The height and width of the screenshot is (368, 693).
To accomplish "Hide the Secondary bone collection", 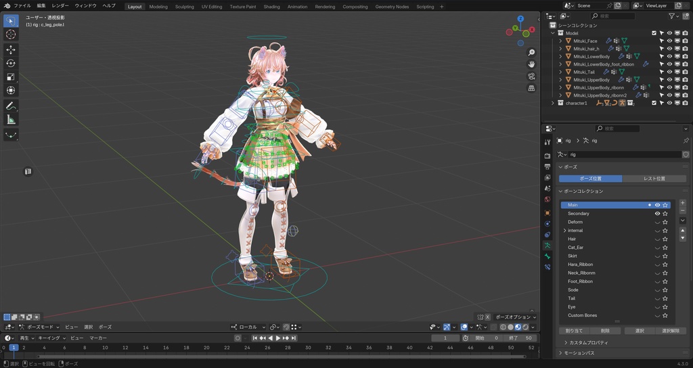I will pyautogui.click(x=657, y=213).
